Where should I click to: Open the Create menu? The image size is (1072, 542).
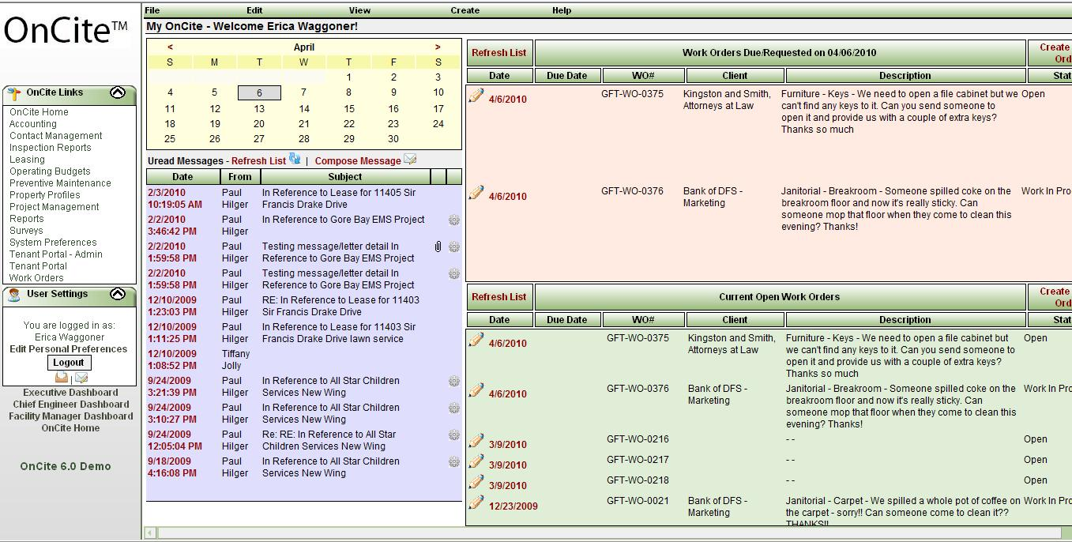465,10
